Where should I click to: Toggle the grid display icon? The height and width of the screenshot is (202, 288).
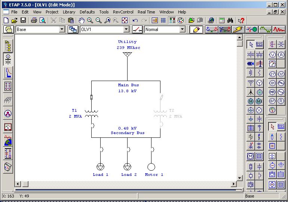(x=163, y=20)
